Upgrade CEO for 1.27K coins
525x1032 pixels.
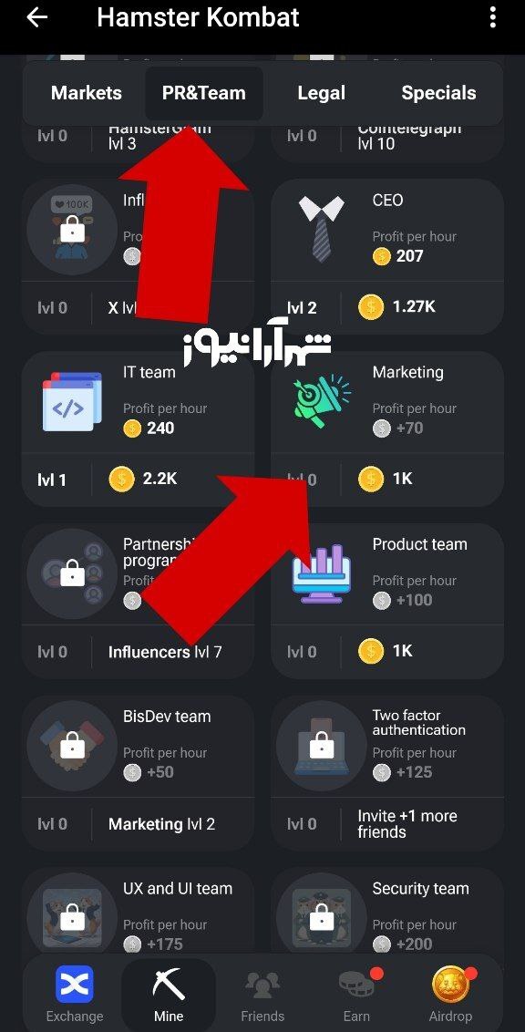397,306
